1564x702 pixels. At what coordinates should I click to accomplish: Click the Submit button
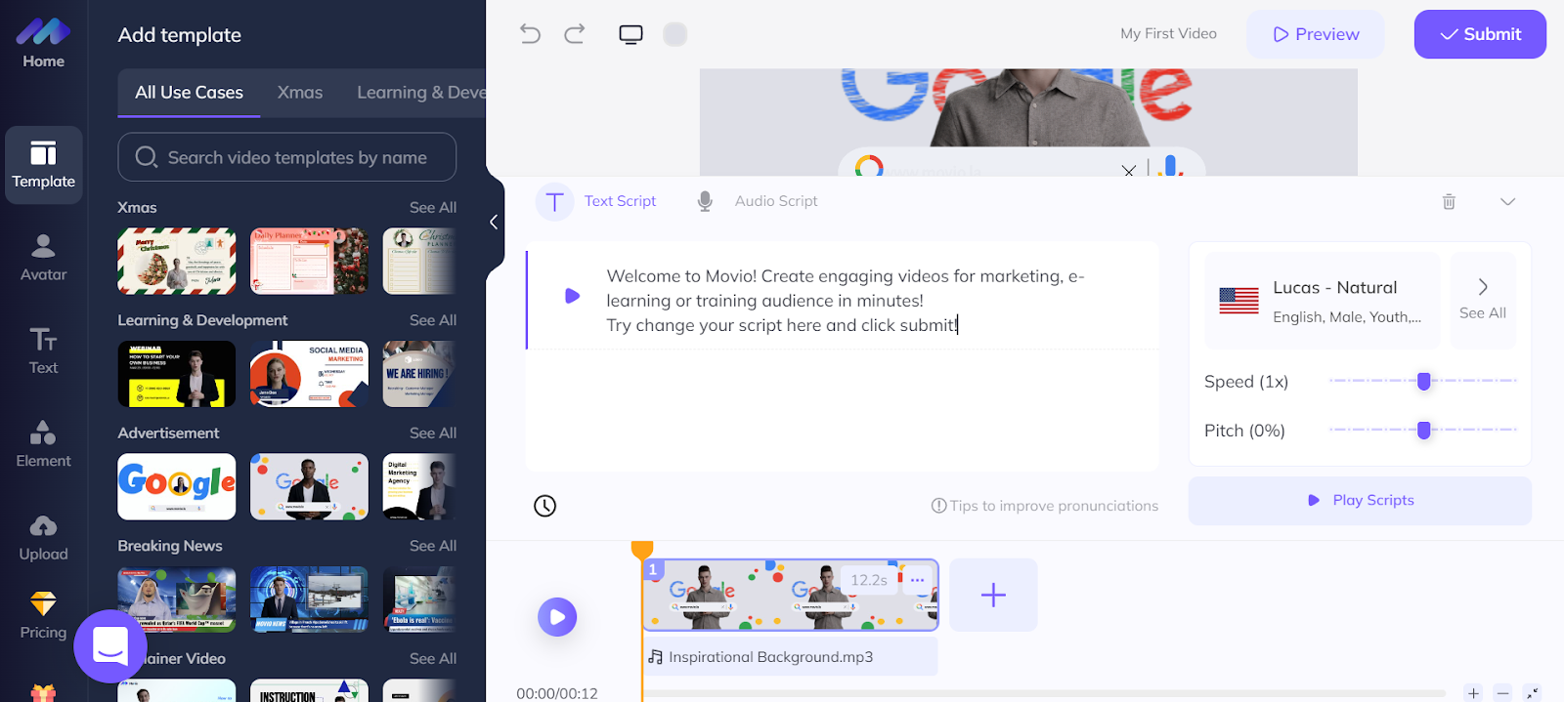[1480, 34]
